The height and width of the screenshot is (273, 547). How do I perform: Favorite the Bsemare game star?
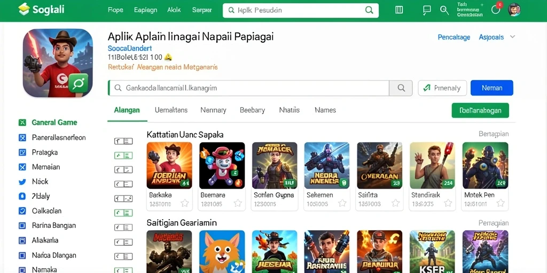point(238,203)
